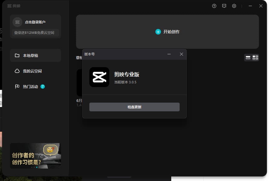The image size is (269, 181).
Task: Click the profile avatar next to 点击登录账户
Action: 17,22
